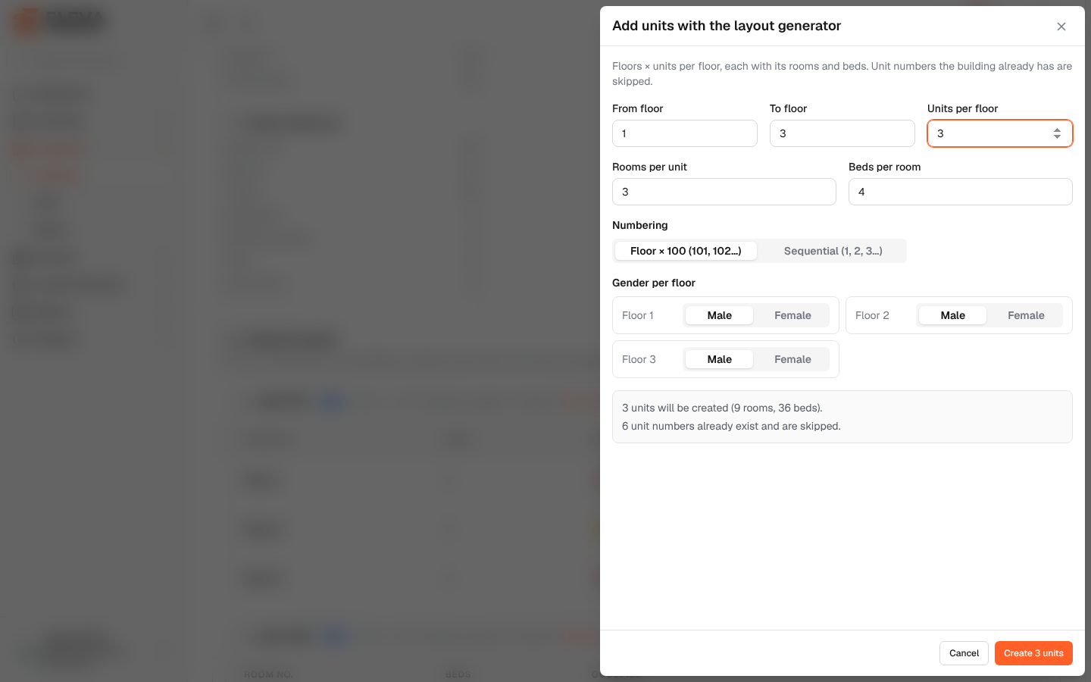Click the 'Add units with the layout generator' title
Screen dimensions: 1091x682
click(x=727, y=26)
